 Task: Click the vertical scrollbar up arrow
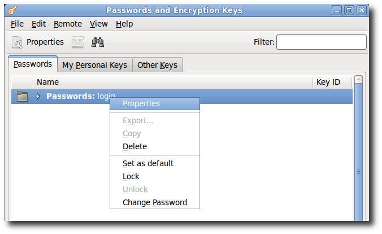tap(358, 80)
